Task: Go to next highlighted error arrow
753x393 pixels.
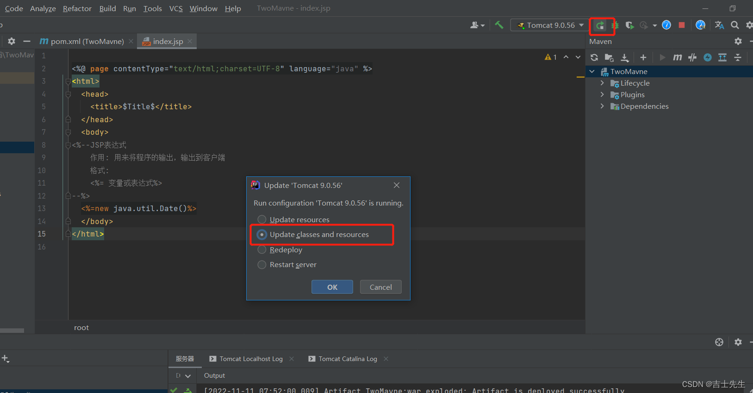Action: (x=578, y=57)
